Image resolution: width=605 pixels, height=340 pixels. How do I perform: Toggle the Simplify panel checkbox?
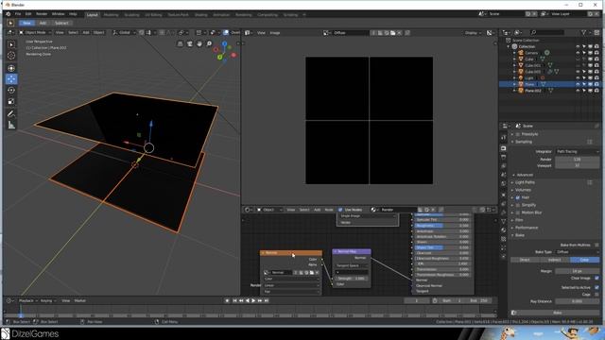point(518,205)
